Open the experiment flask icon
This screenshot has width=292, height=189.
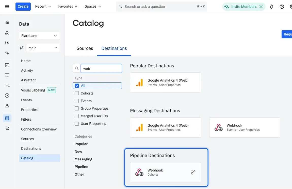[7, 106]
